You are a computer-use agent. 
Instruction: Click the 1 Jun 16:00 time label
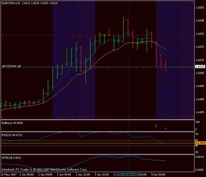[x=102, y=175]
